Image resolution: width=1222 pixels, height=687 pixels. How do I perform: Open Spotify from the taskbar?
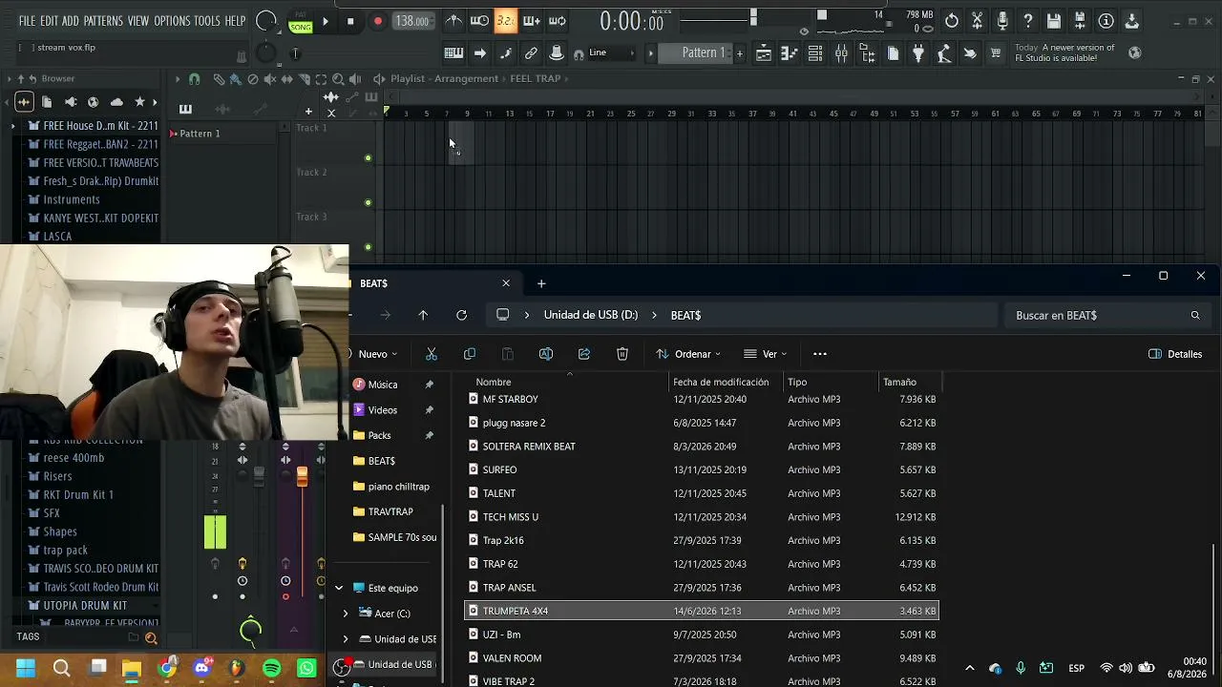(271, 668)
